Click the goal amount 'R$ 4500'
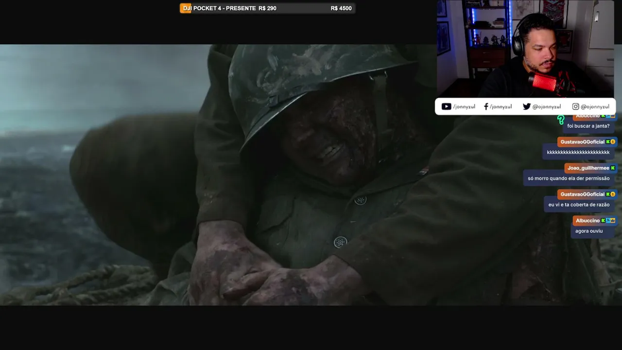 [341, 8]
